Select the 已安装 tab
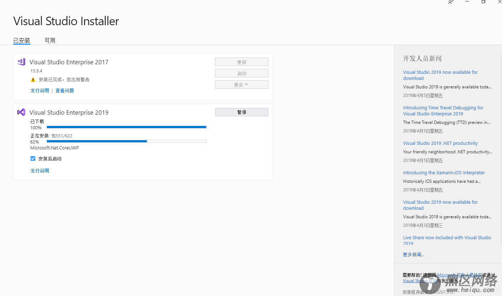 click(x=22, y=40)
